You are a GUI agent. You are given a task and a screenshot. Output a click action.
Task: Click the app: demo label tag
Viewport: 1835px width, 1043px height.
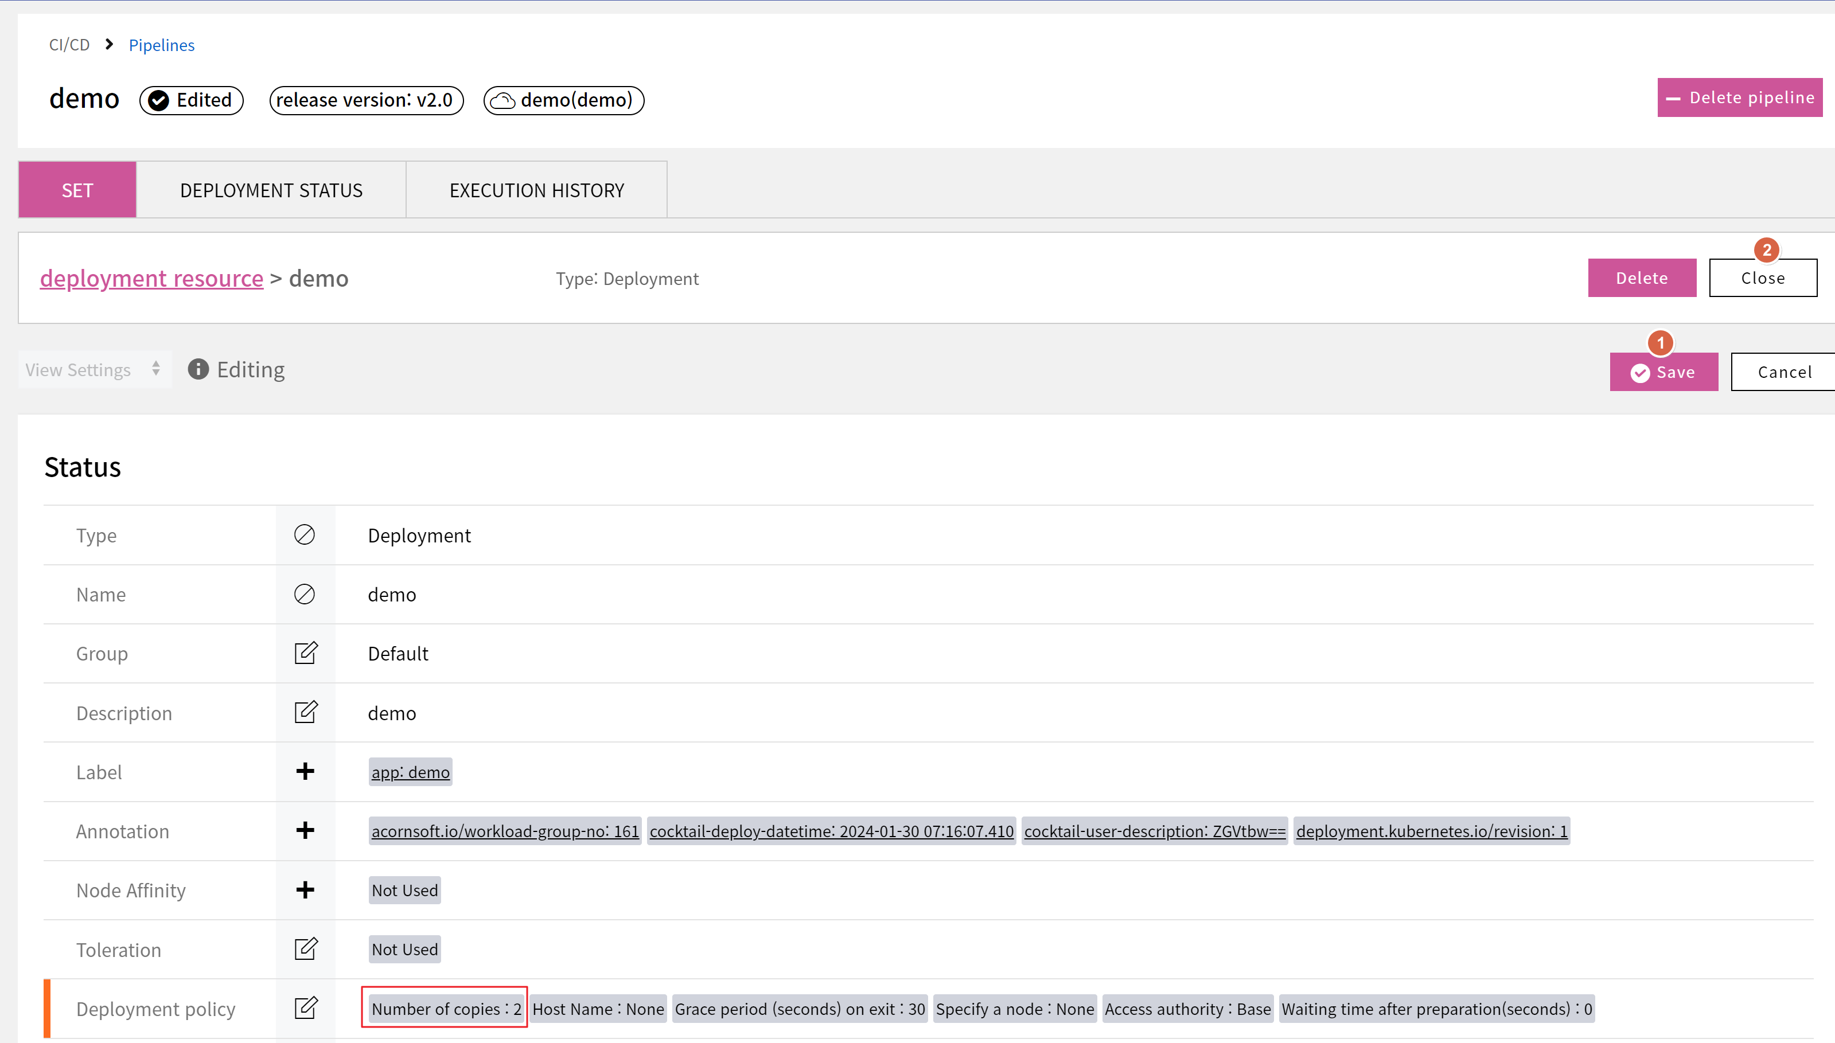[x=411, y=772]
